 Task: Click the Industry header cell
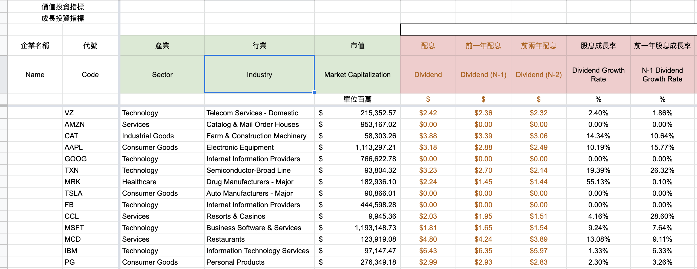(259, 74)
